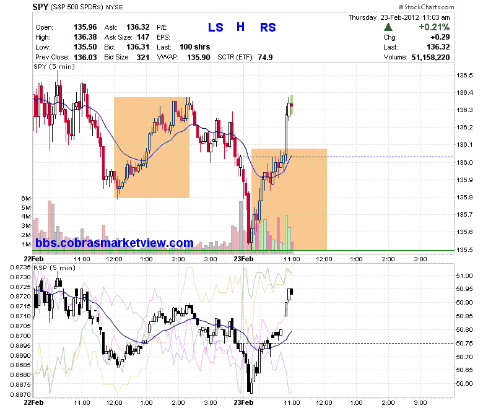This screenshot has height=408, width=483.
Task: Click the 135.5 price axis label
Action: 464,250
